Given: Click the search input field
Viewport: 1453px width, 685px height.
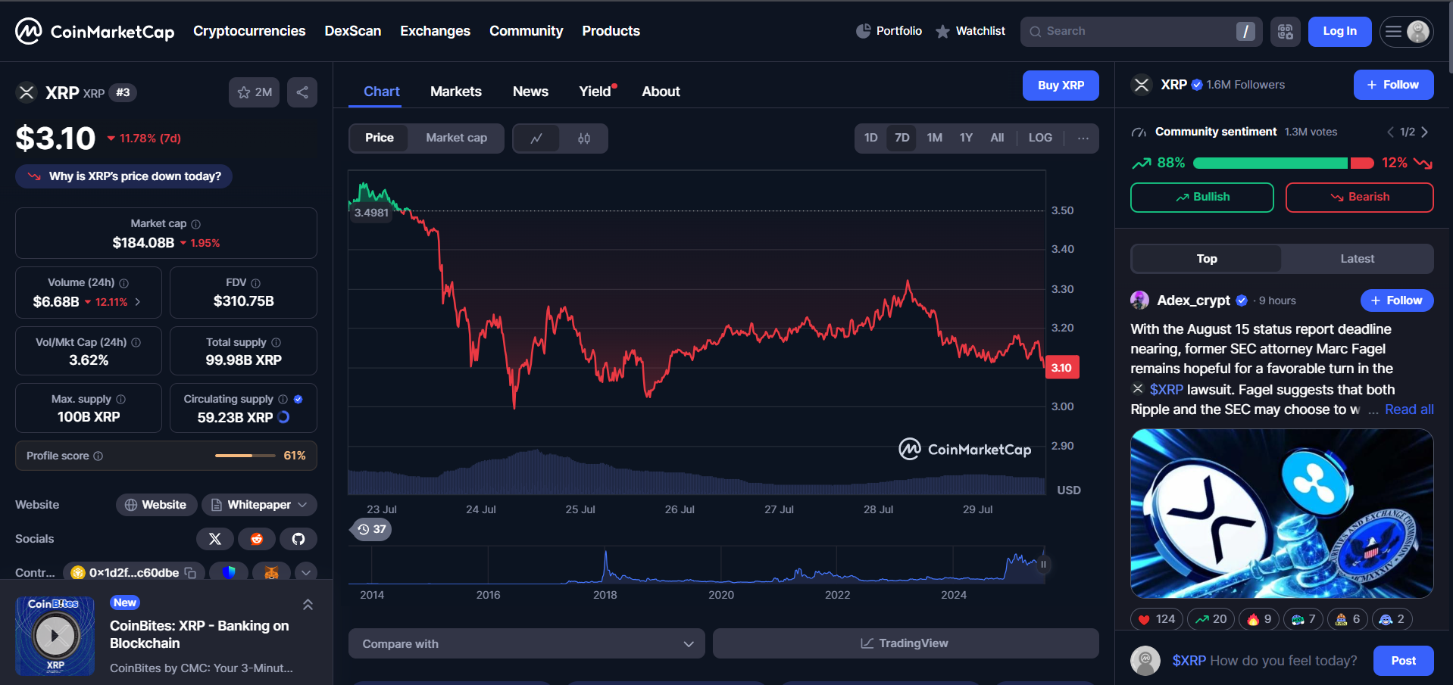Looking at the screenshot, I should coord(1141,32).
